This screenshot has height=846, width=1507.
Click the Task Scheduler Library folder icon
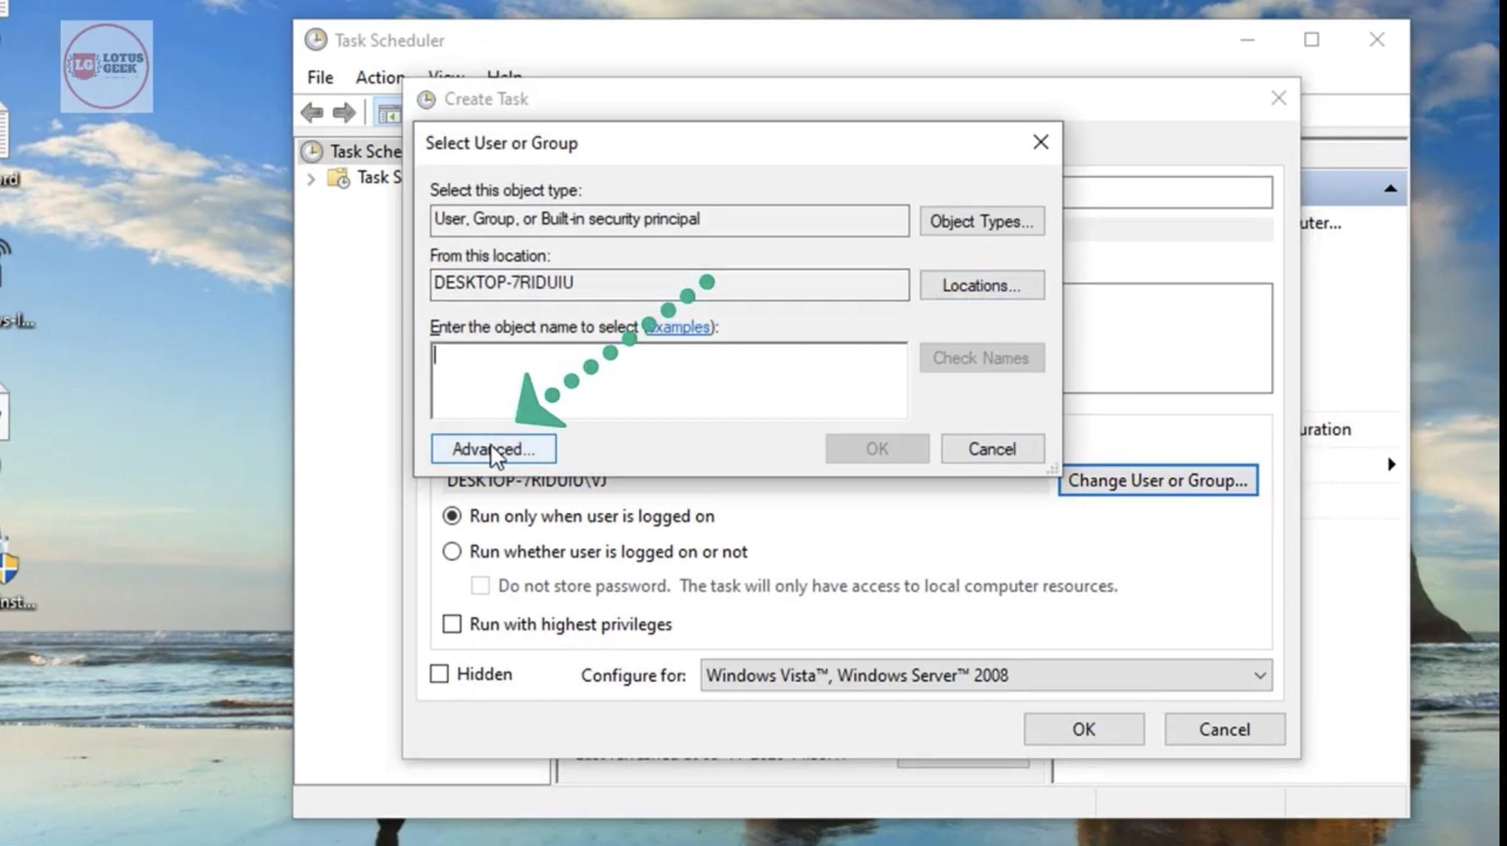(339, 178)
